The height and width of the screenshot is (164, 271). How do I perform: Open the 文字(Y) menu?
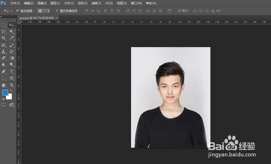(x=69, y=3)
